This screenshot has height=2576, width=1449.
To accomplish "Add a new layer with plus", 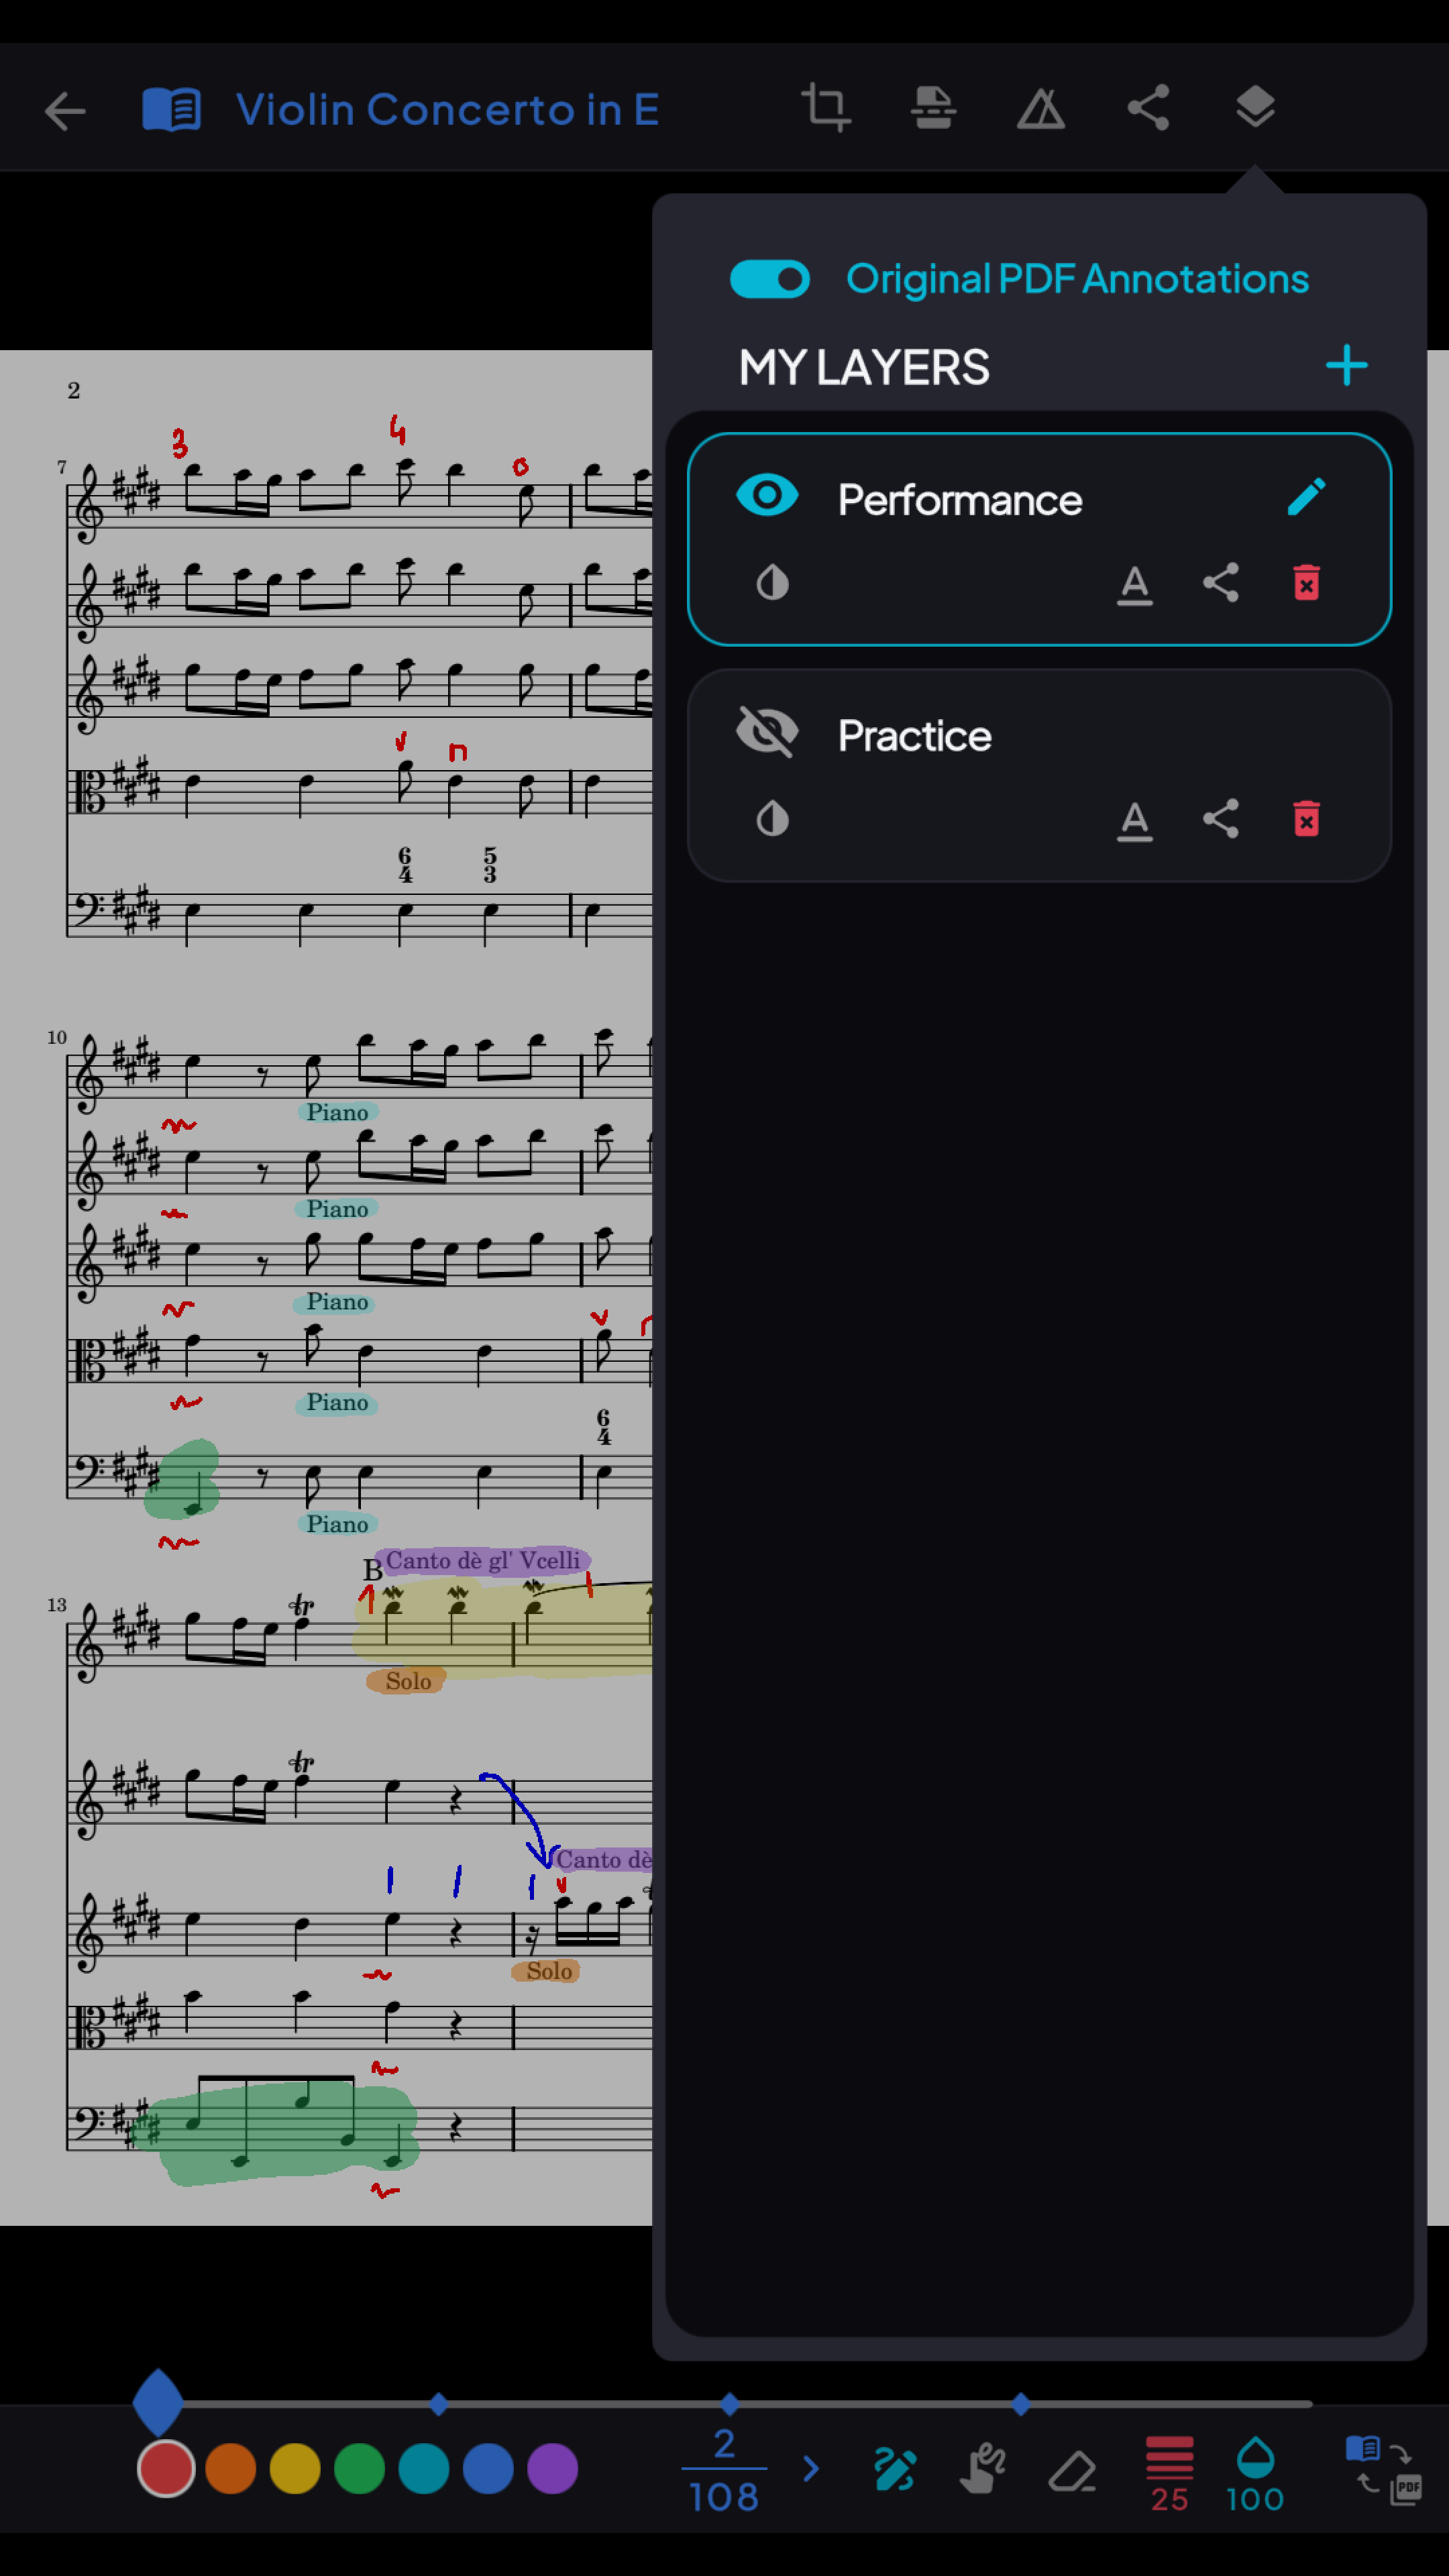I will (x=1346, y=365).
